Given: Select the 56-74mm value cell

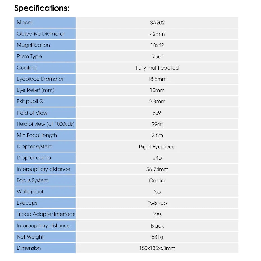Looking at the screenshot, I should [157, 169].
